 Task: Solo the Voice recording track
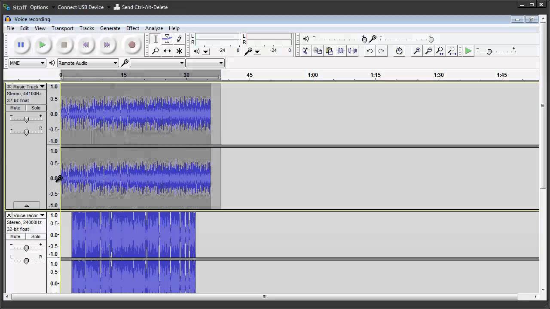click(x=36, y=236)
